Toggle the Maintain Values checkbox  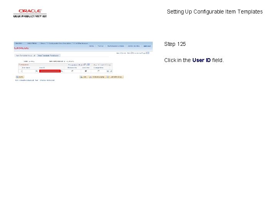point(72,71)
